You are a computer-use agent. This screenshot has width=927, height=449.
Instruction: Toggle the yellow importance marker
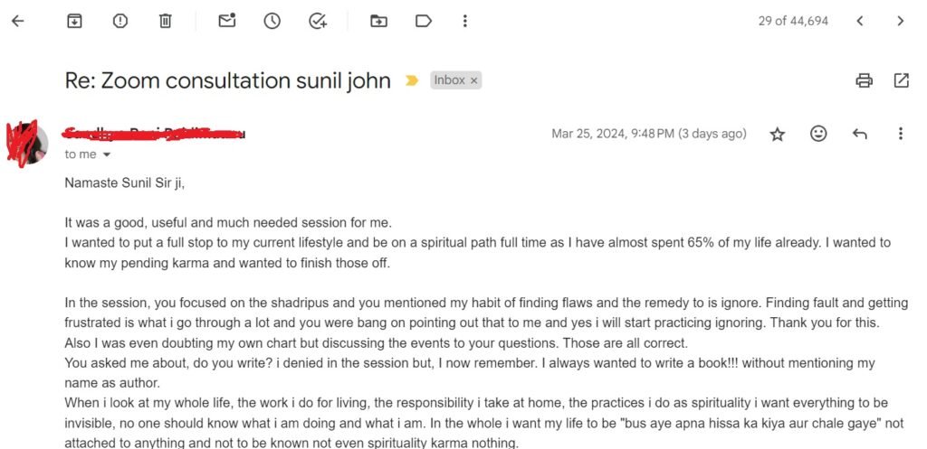tap(412, 80)
